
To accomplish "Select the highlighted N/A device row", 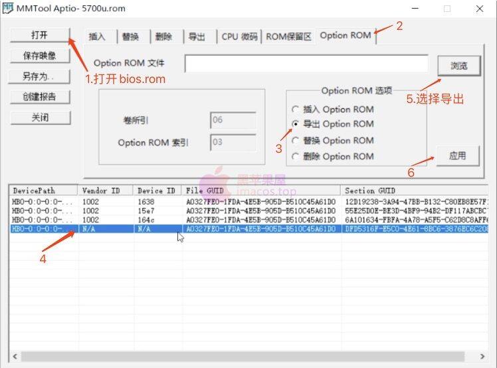I will pos(248,229).
